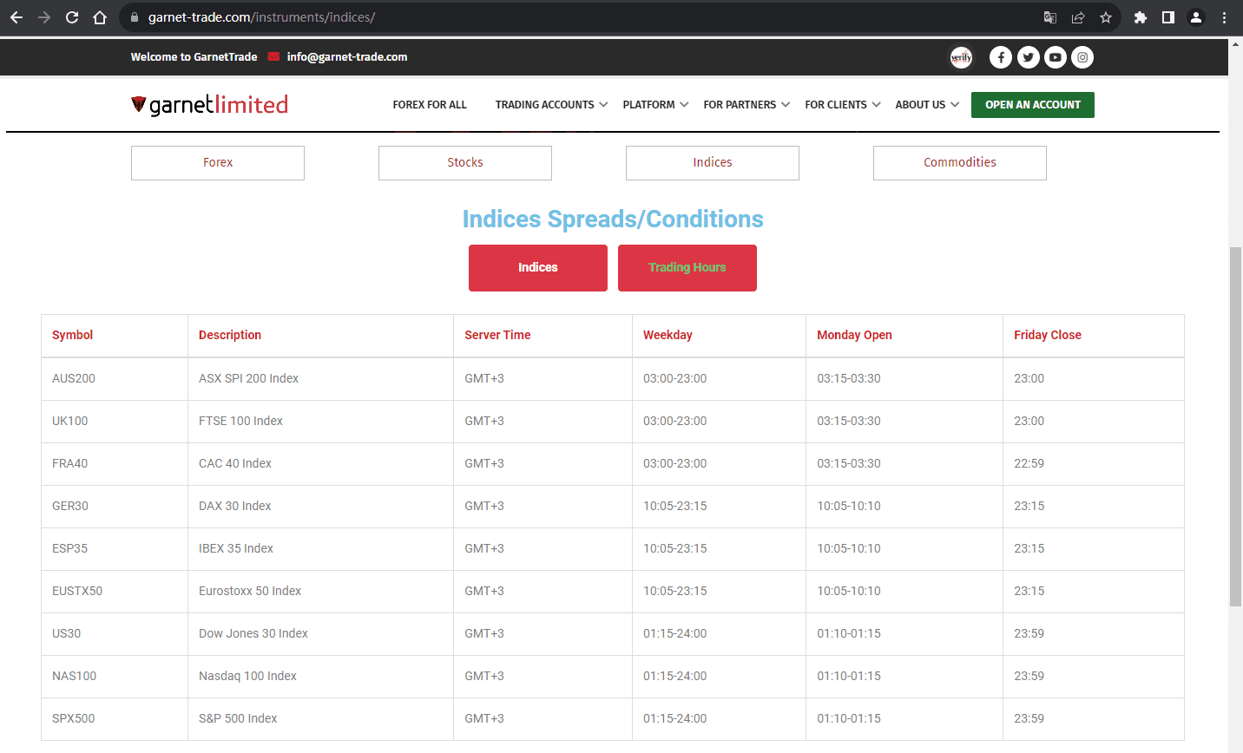Switch to the Indices instruments tab
The height and width of the screenshot is (753, 1243).
tap(713, 163)
